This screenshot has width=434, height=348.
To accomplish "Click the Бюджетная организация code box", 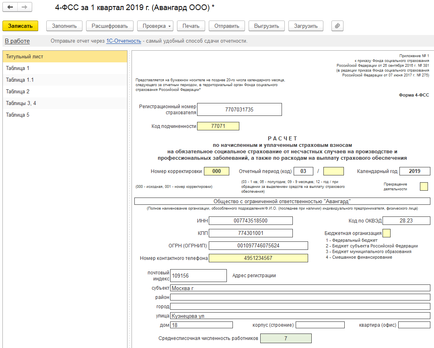I will coord(386,233).
